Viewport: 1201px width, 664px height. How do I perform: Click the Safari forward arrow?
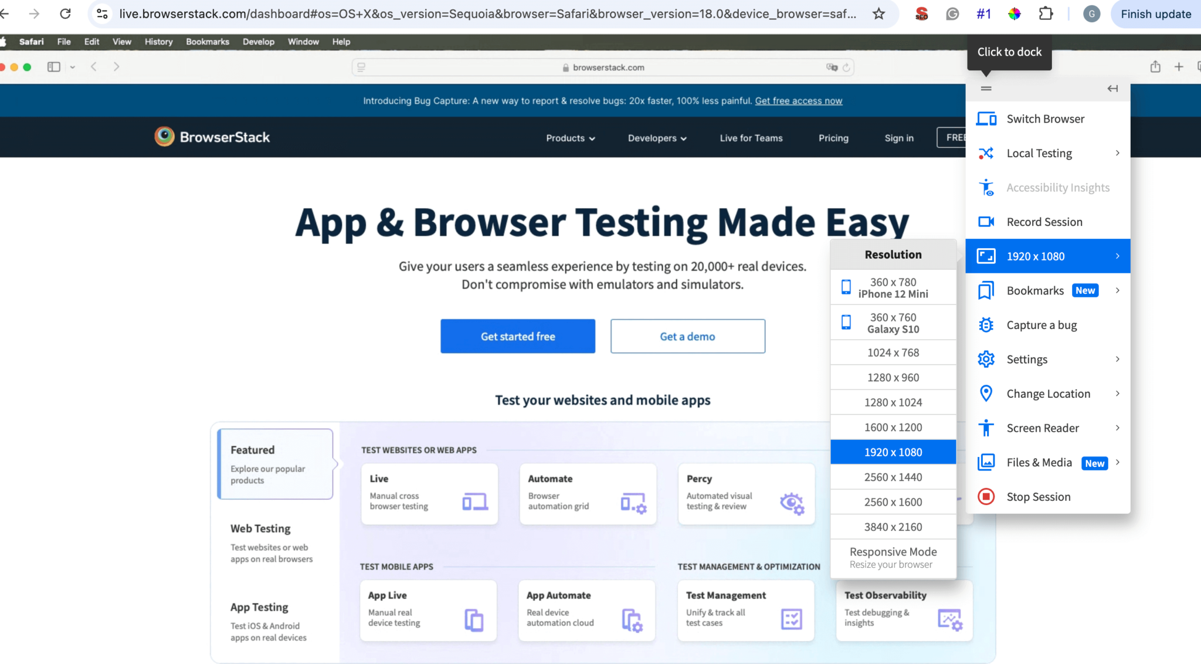coord(116,67)
